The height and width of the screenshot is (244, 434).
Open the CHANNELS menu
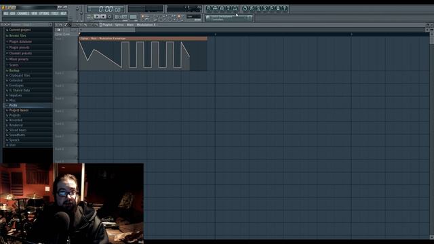(23, 14)
